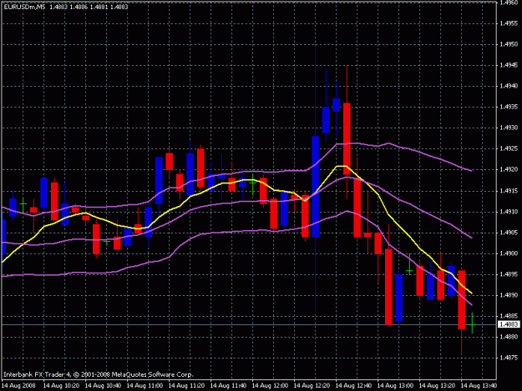Select the 14 Aug 10:40 time label
Screen dimensions: 522x391
click(x=103, y=386)
